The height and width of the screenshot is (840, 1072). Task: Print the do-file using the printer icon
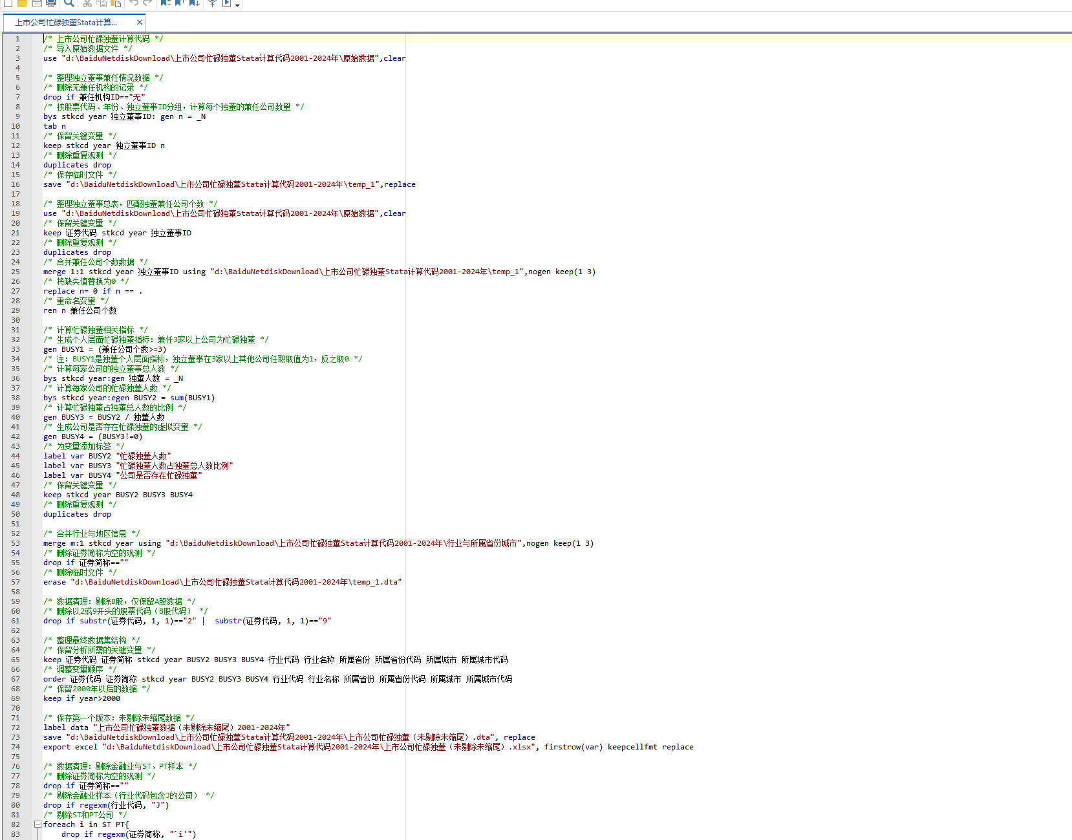51,3
